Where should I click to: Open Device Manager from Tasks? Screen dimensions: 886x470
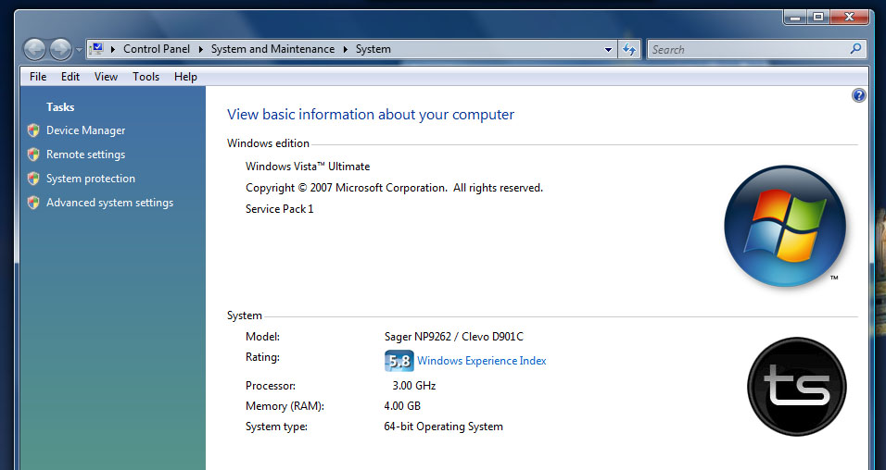[x=85, y=130]
